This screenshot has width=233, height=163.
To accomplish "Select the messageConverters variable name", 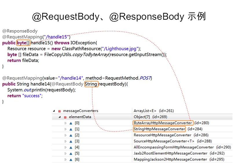I will 81,111.
